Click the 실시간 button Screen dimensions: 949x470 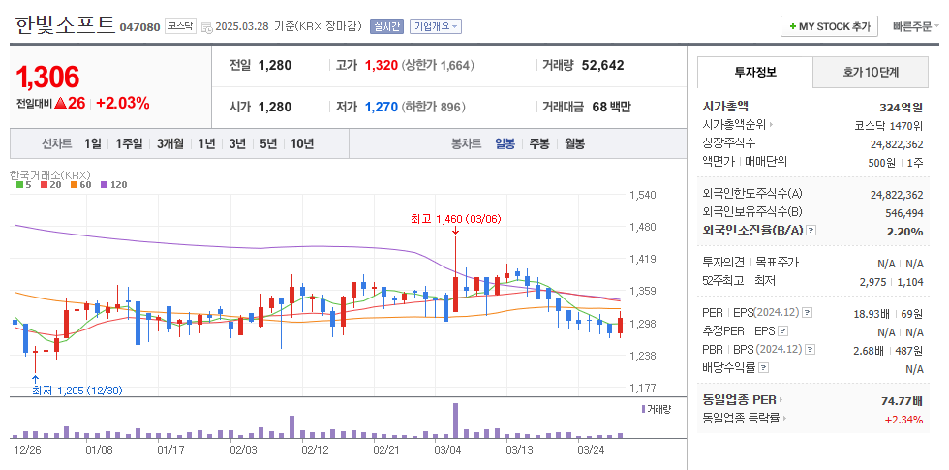click(x=386, y=27)
